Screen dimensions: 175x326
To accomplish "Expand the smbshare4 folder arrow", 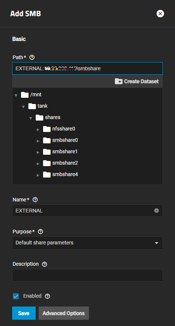I will 38,175.
